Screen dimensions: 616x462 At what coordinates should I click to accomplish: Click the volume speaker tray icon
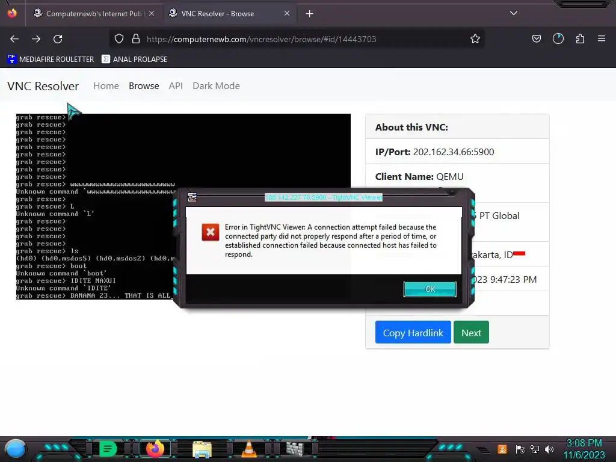point(549,449)
